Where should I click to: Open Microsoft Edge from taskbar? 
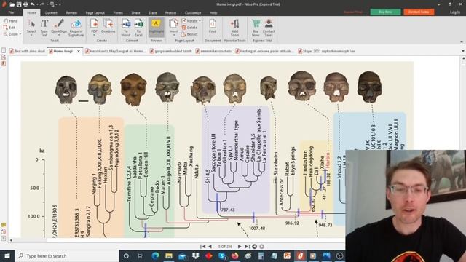[155, 255]
